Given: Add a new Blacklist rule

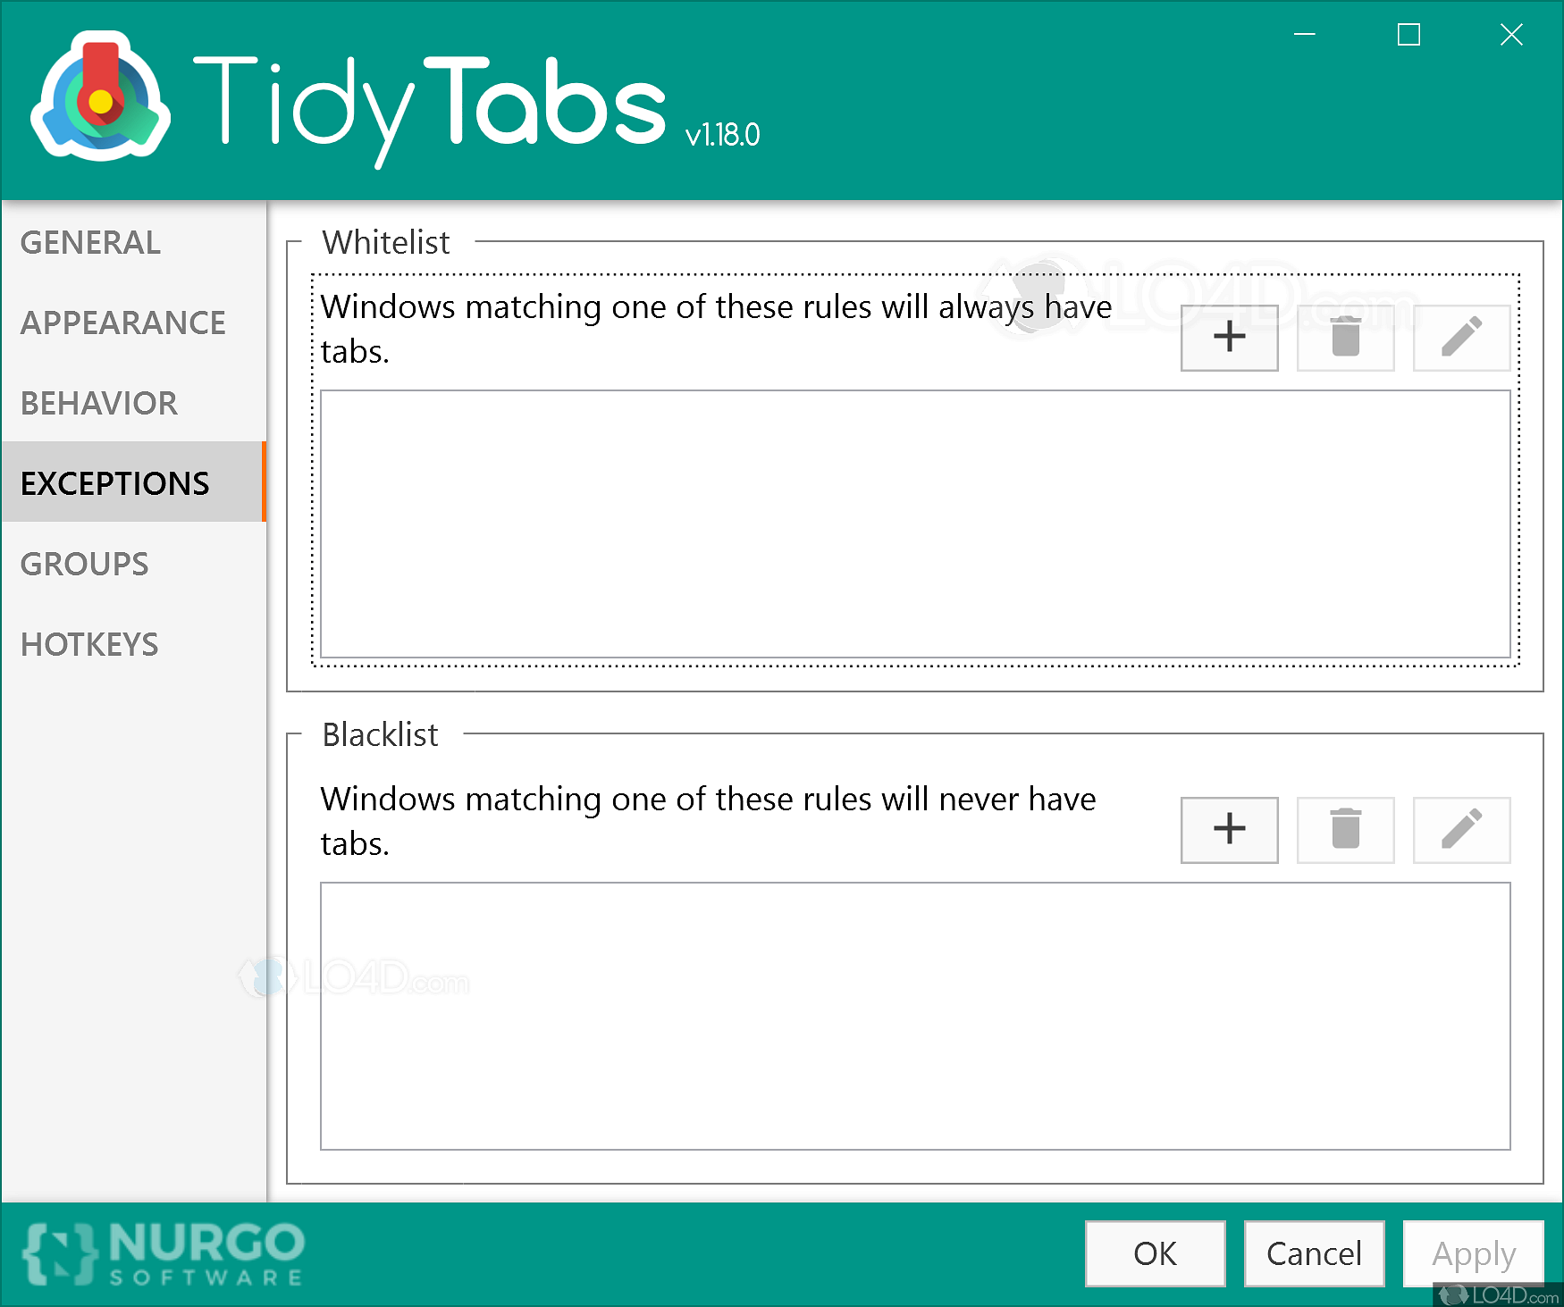Looking at the screenshot, I should [1229, 830].
